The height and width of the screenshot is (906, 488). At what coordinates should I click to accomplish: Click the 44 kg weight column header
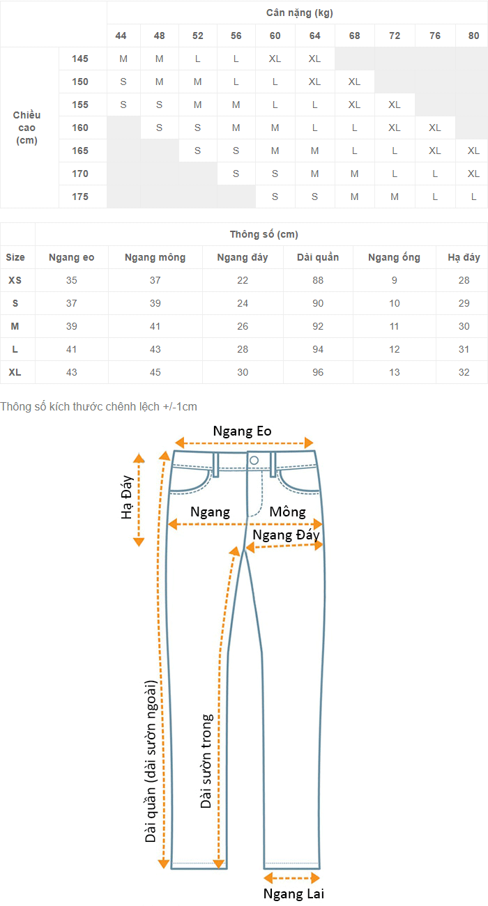click(x=121, y=36)
